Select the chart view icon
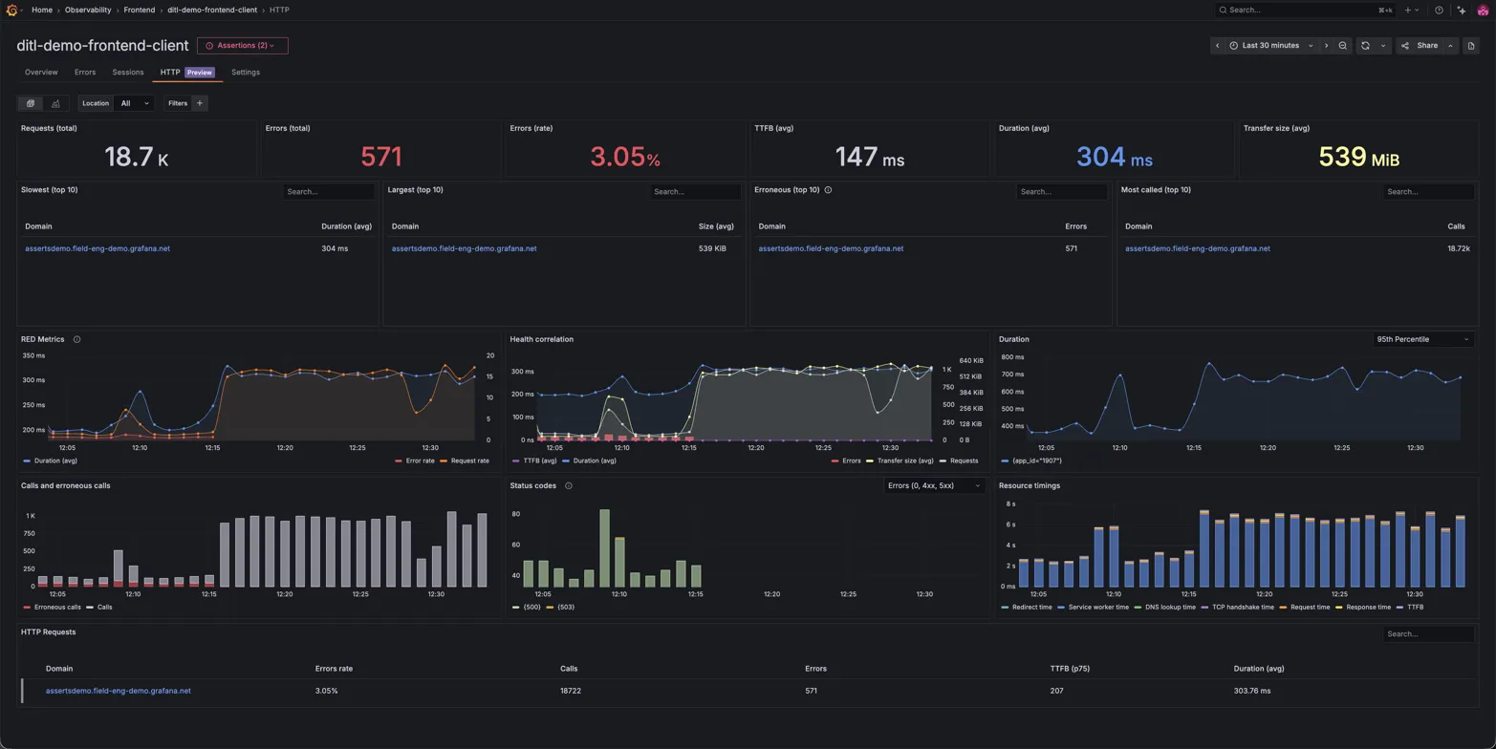The height and width of the screenshot is (749, 1496). tap(54, 103)
